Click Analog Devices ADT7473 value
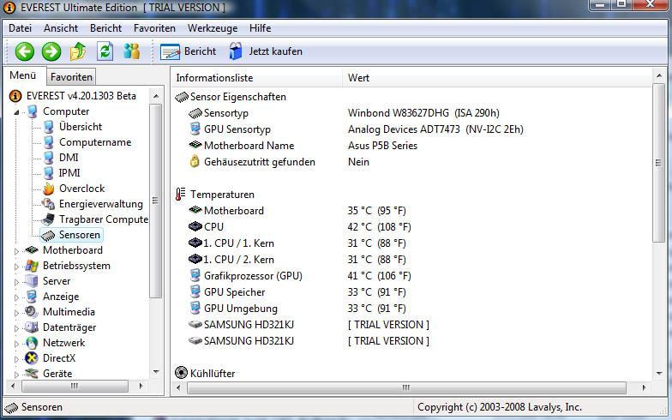672x420 pixels. [x=435, y=129]
